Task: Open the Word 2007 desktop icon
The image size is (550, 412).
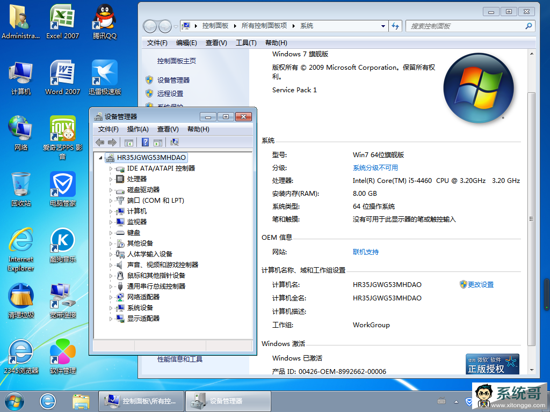Action: [x=62, y=77]
